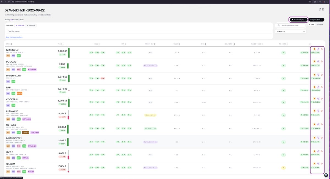Expand the Indexes (0) dropdown
This screenshot has height=179, width=330.
point(291,31)
